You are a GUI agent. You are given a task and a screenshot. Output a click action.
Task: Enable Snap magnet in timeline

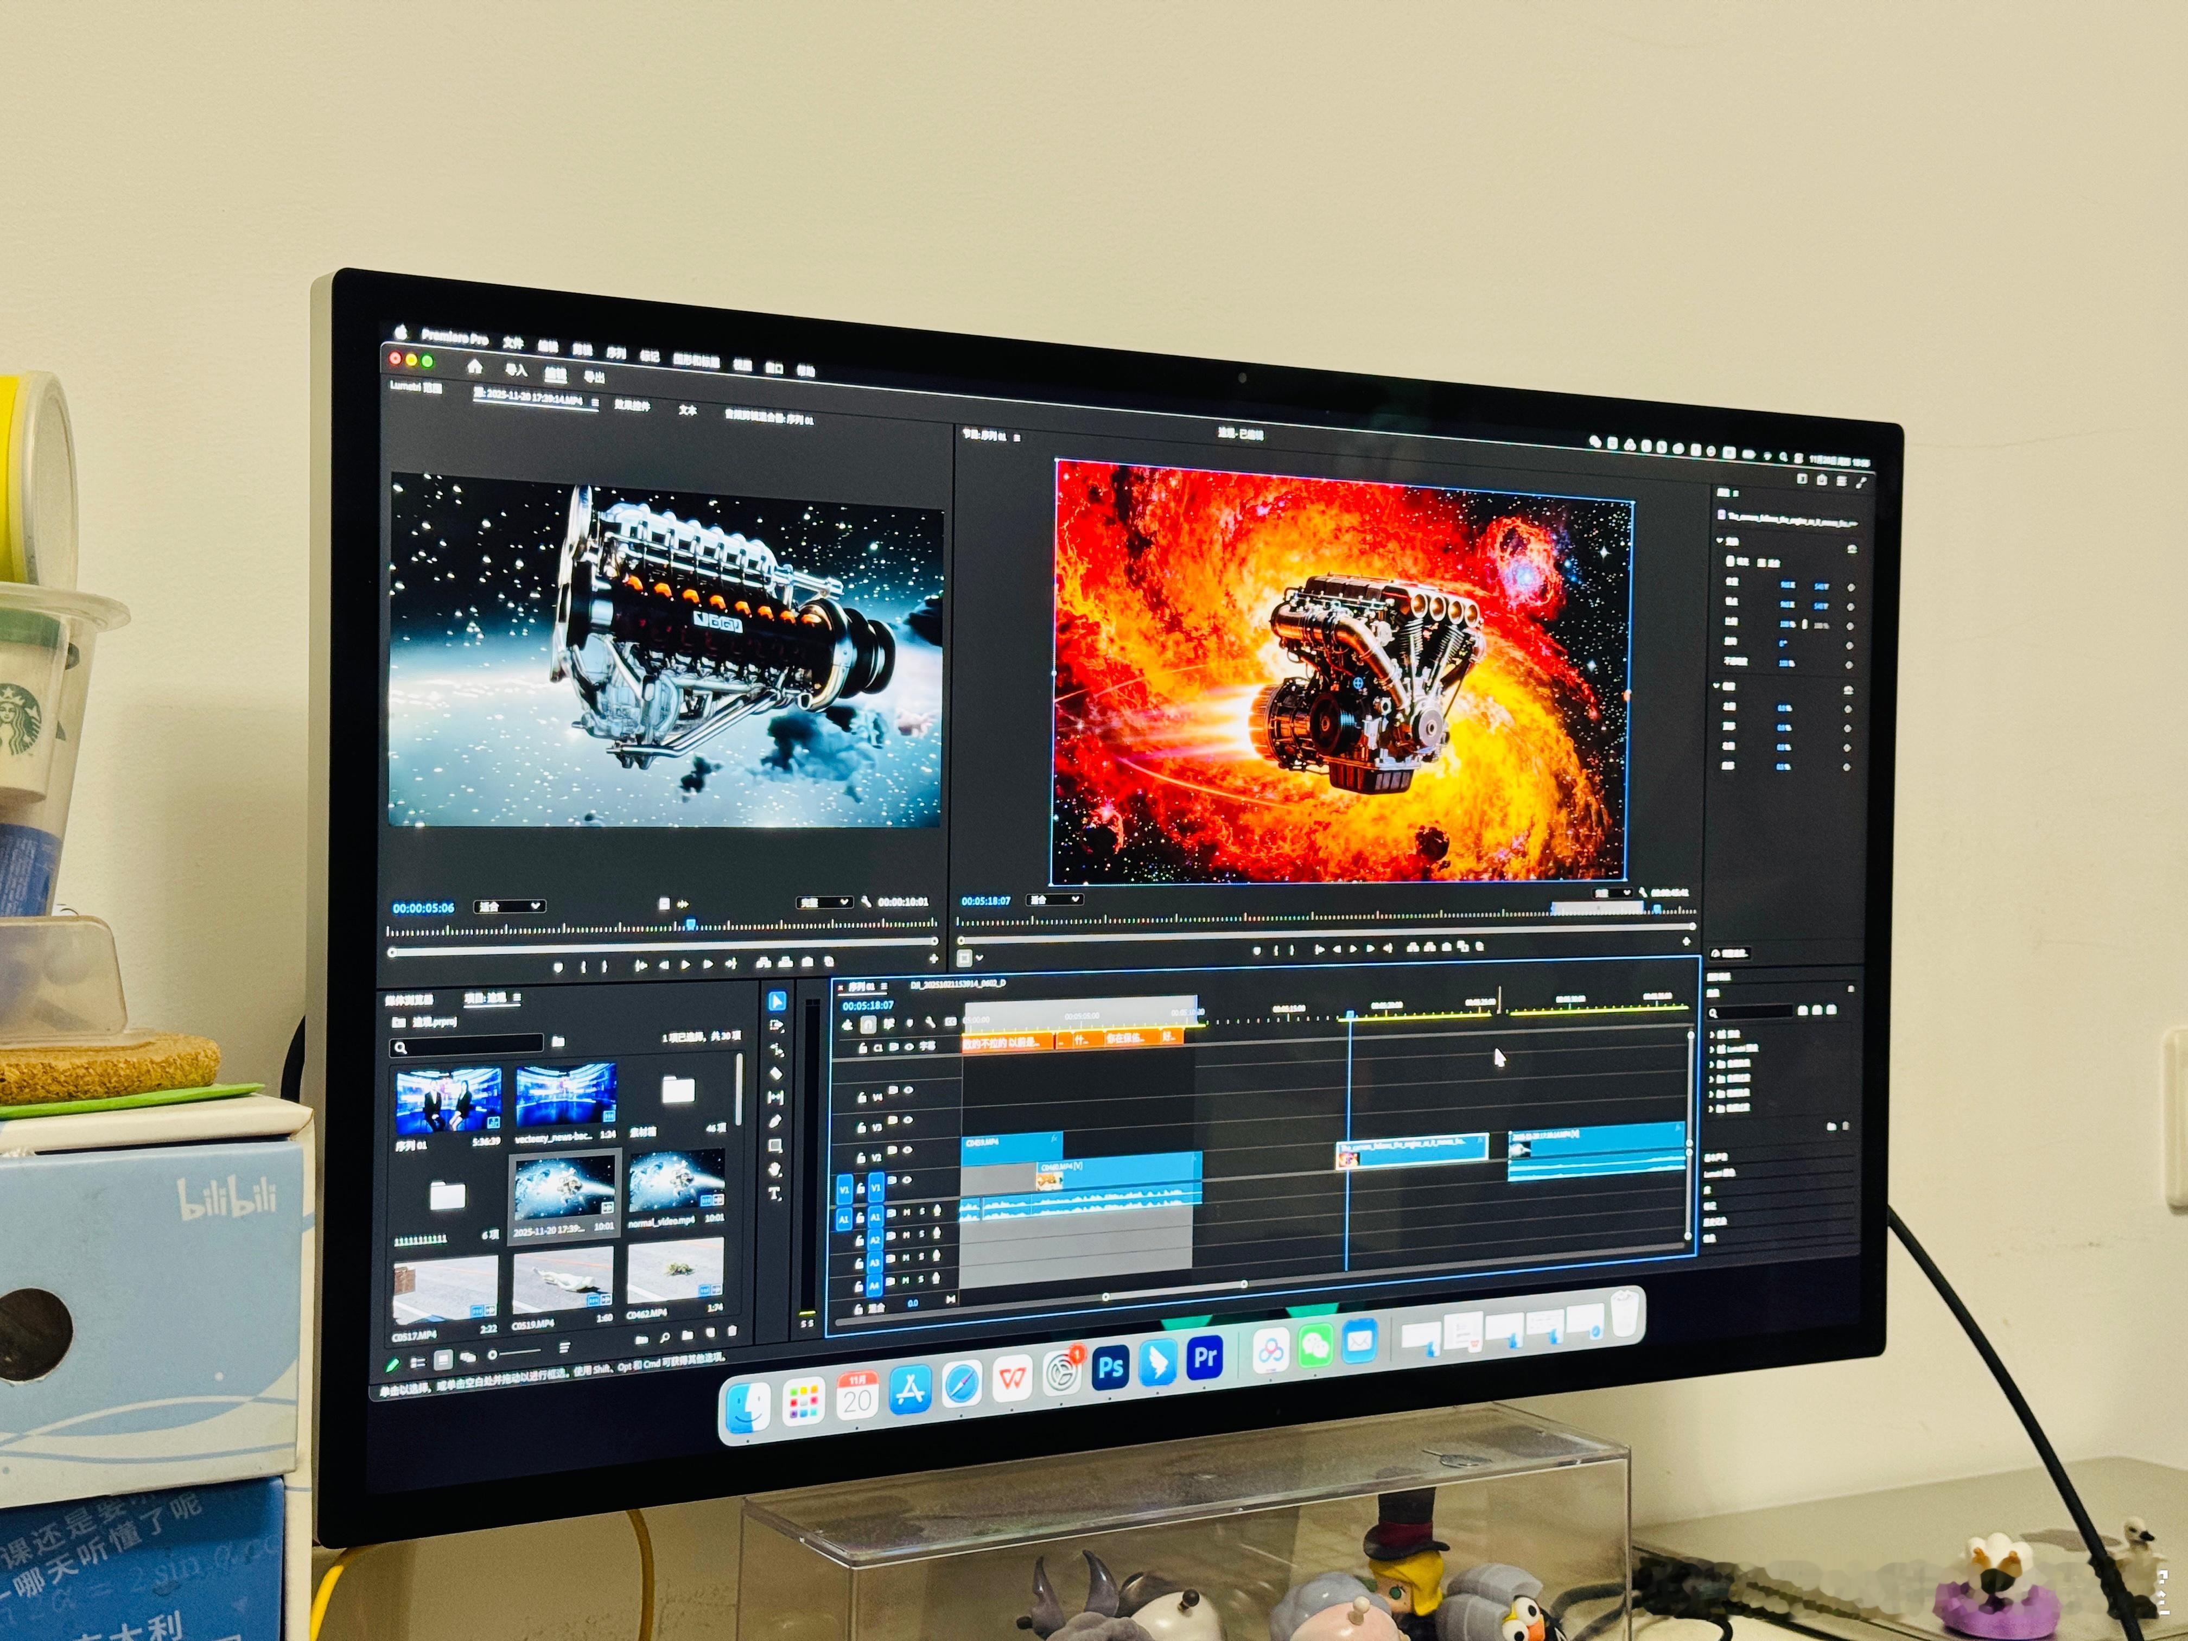tap(868, 1024)
